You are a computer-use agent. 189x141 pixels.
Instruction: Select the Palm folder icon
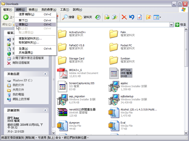(x=113, y=34)
